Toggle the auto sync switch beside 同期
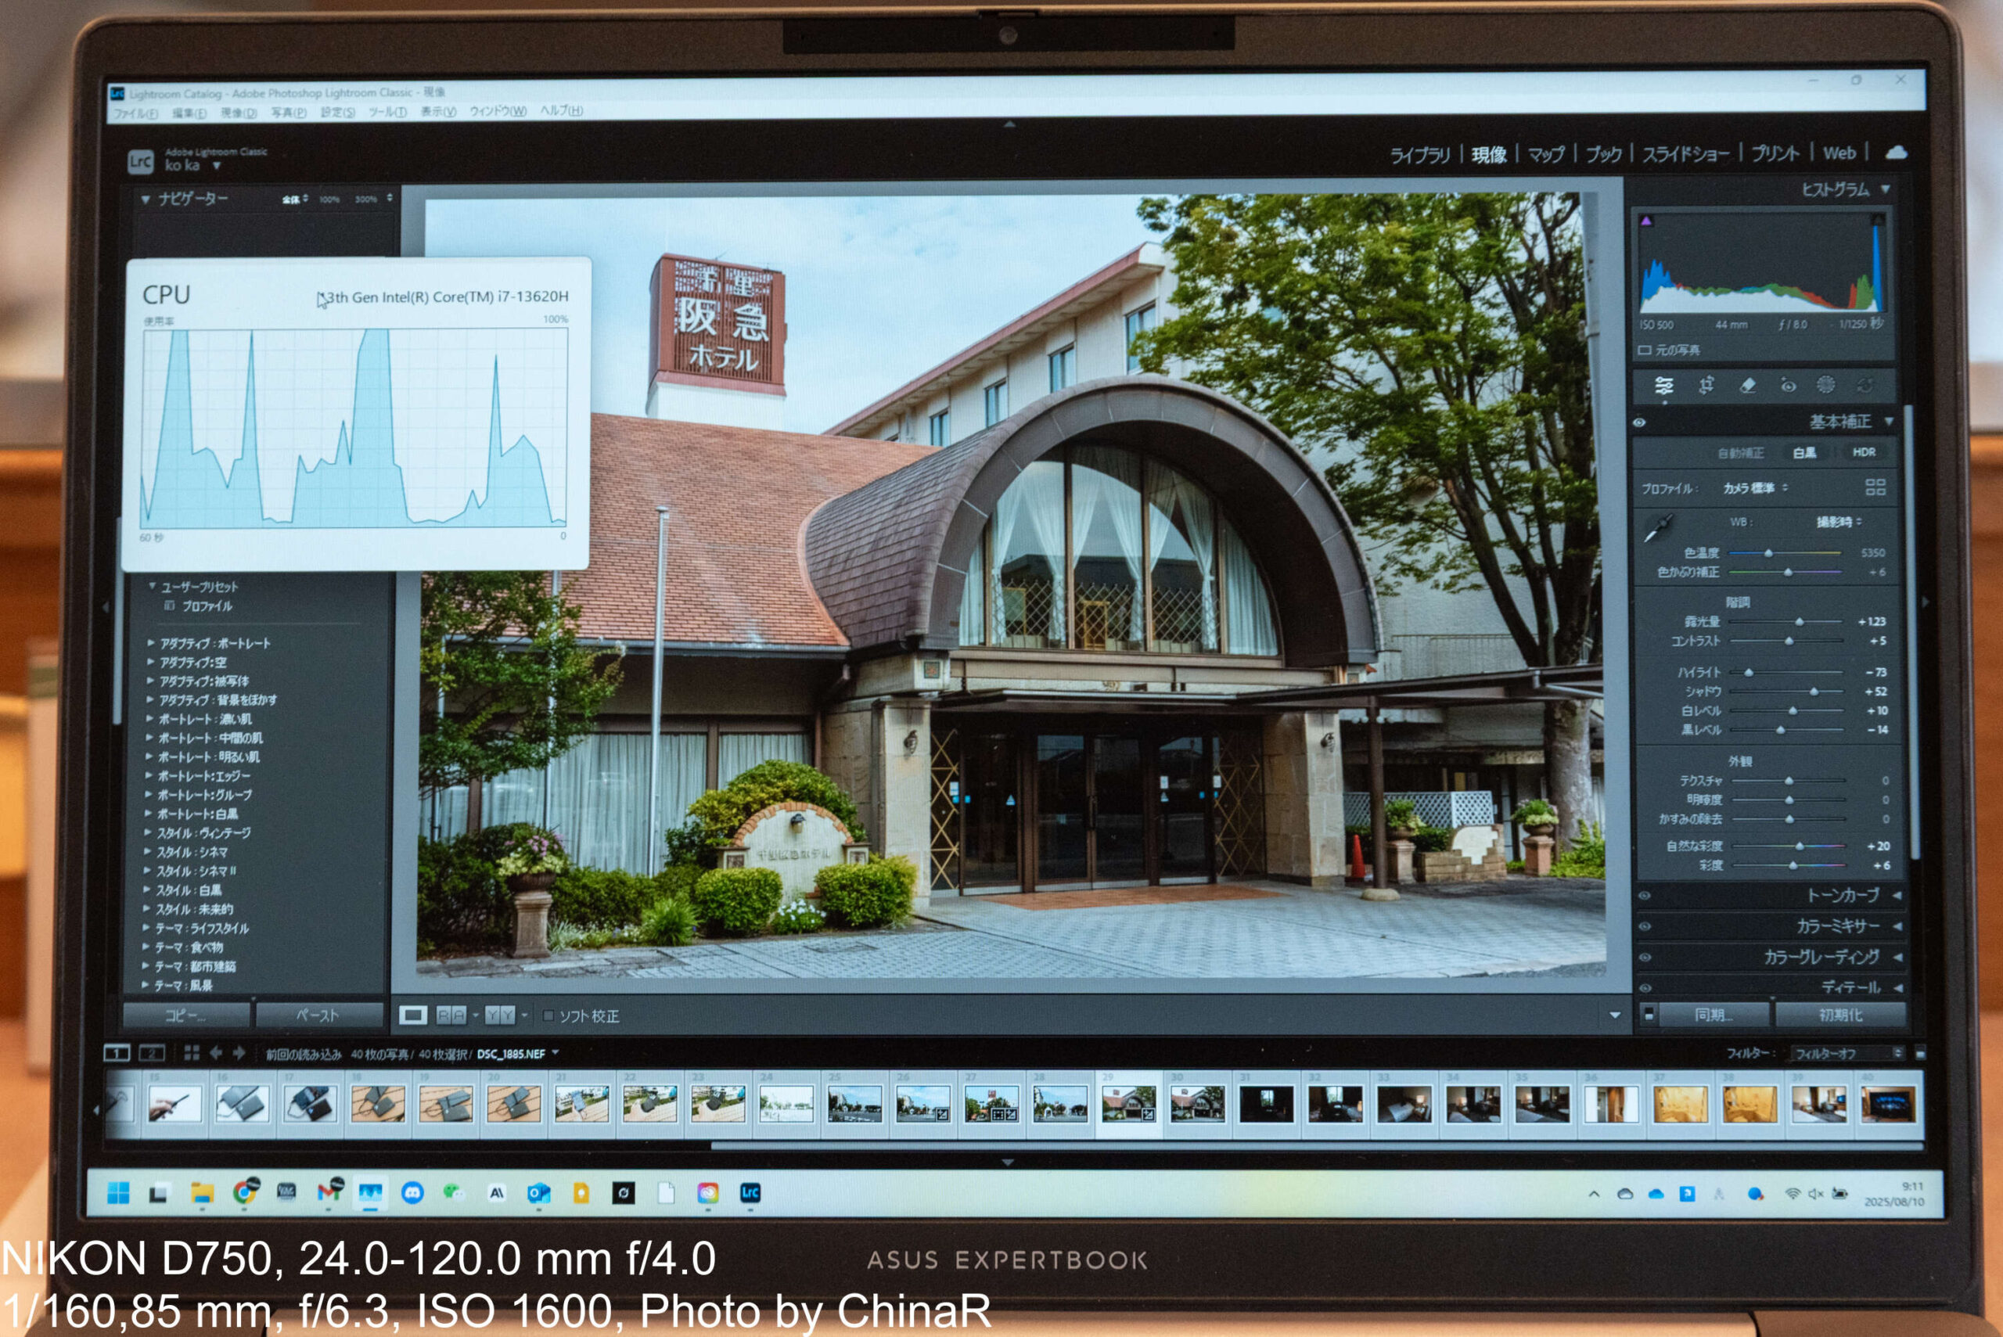The width and height of the screenshot is (2003, 1337). click(1649, 1015)
